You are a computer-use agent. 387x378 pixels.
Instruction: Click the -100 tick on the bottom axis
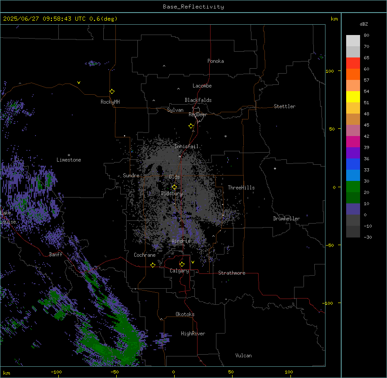point(56,372)
